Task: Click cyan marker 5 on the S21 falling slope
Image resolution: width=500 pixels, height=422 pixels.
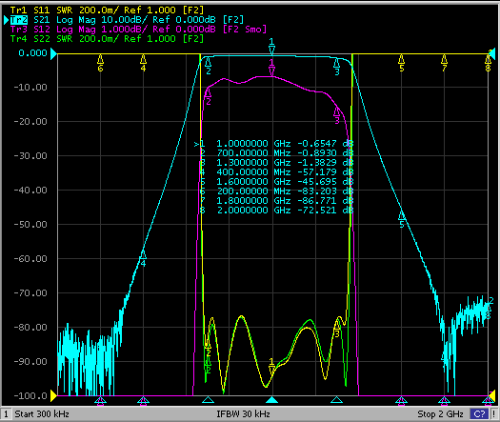Action: coord(402,219)
